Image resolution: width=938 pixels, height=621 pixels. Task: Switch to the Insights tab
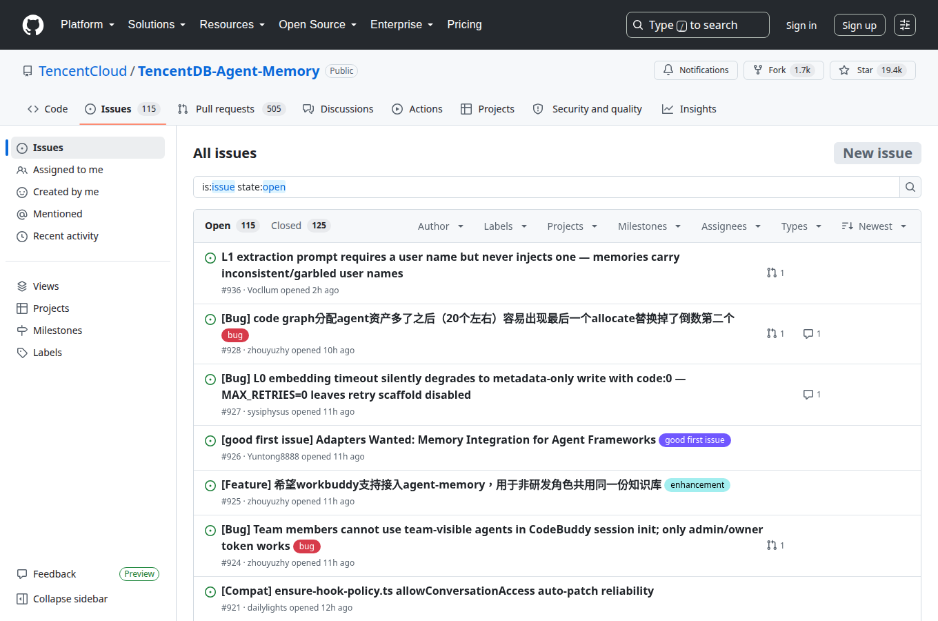689,109
